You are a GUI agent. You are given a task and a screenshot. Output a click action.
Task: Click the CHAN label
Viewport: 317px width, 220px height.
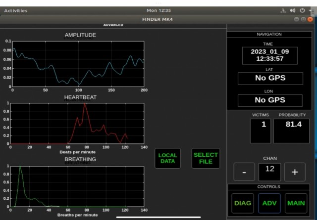(x=270, y=158)
